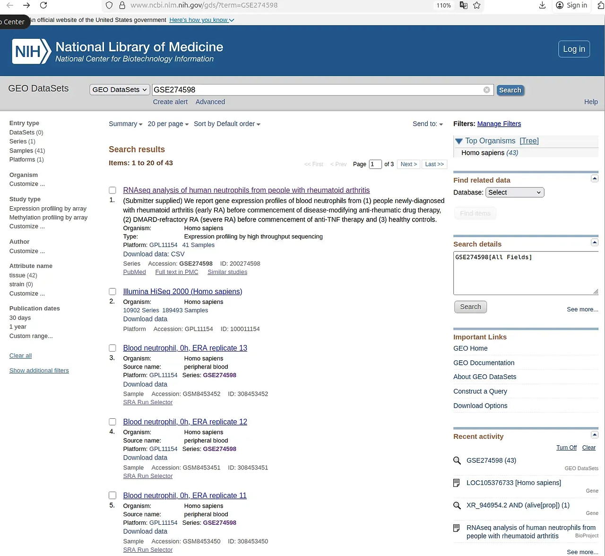Bookmark this page with star icon
Screen dimensions: 605x556
[x=477, y=5]
